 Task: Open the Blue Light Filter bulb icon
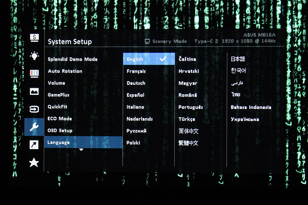(34, 56)
